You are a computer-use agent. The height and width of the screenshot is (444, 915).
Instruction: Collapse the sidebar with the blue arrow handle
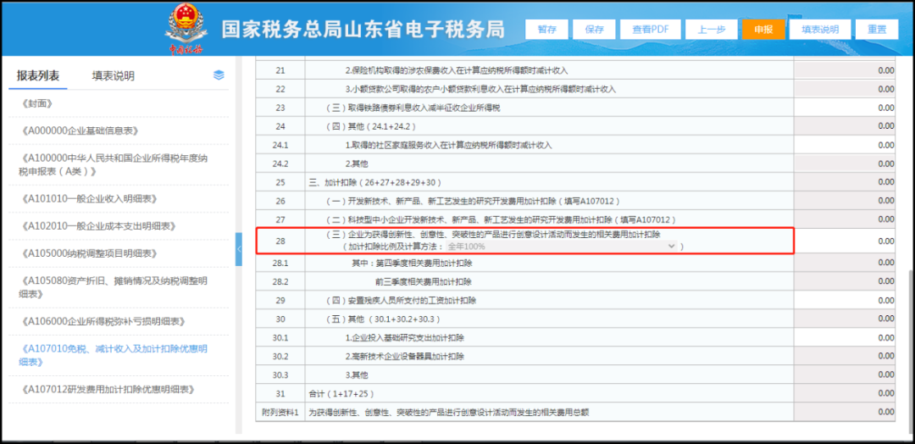(x=239, y=249)
